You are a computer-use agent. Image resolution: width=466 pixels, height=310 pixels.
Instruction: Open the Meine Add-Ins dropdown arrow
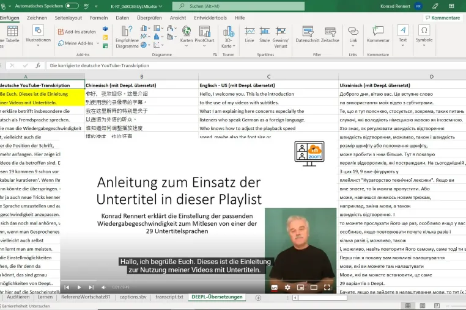click(x=98, y=43)
